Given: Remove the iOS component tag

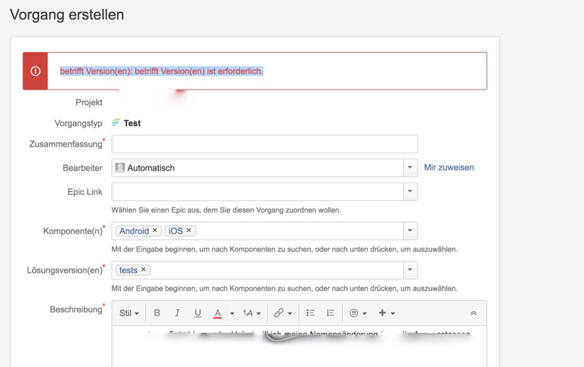Looking at the screenshot, I should click(189, 231).
